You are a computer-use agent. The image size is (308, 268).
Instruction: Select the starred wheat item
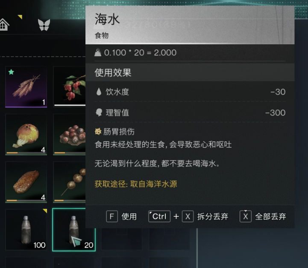[x=26, y=87]
